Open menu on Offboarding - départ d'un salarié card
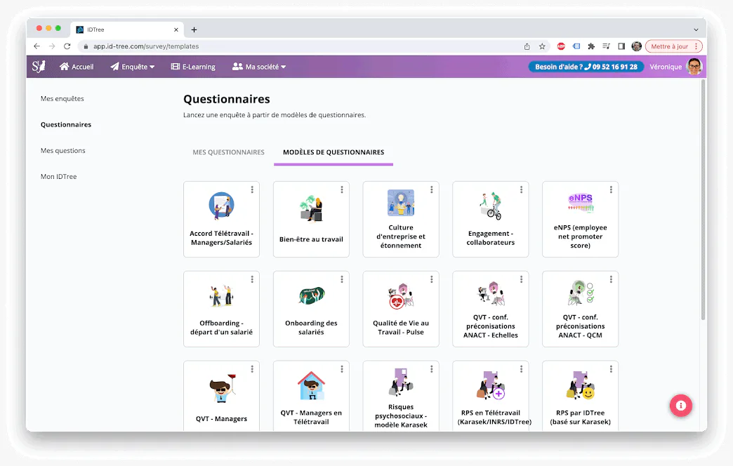The height and width of the screenshot is (466, 733). [x=252, y=279]
